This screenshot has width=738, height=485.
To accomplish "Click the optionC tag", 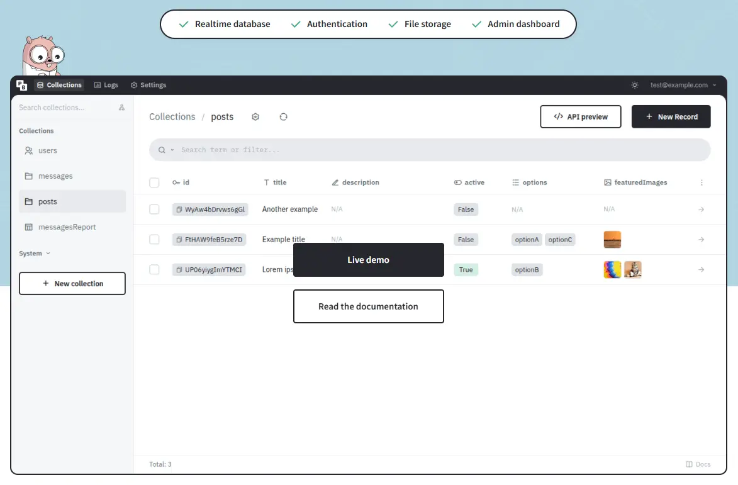I will [x=560, y=240].
